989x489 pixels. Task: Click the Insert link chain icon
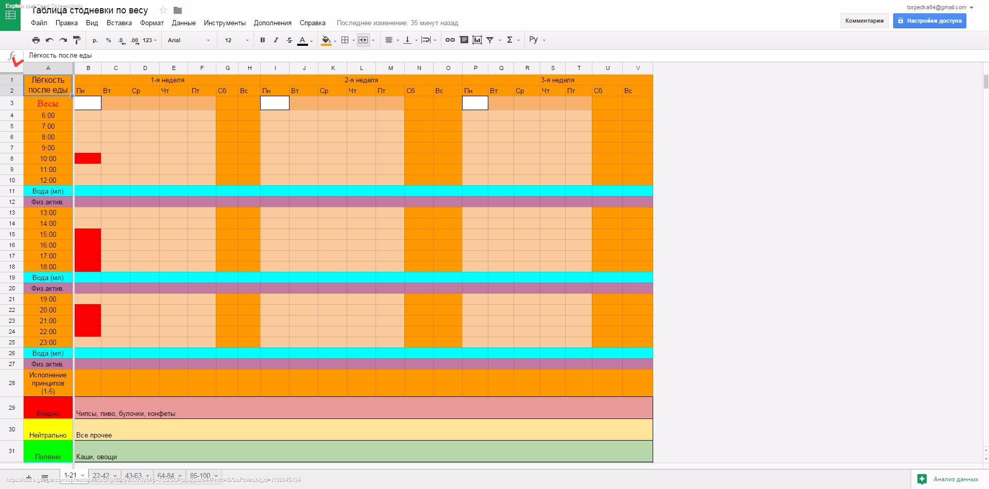(x=450, y=40)
